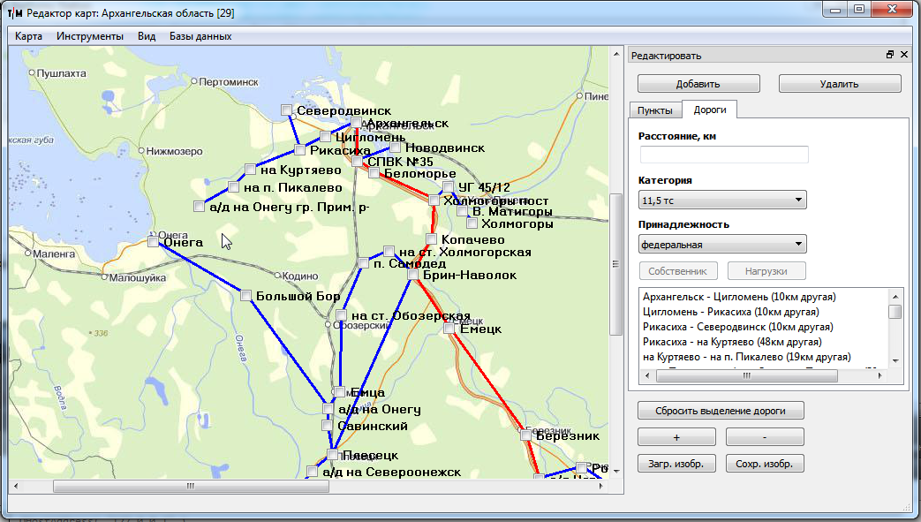Screen dimensions: 921x522
Task: Undock the Редактировать panel with the float icon
Action: click(x=890, y=55)
